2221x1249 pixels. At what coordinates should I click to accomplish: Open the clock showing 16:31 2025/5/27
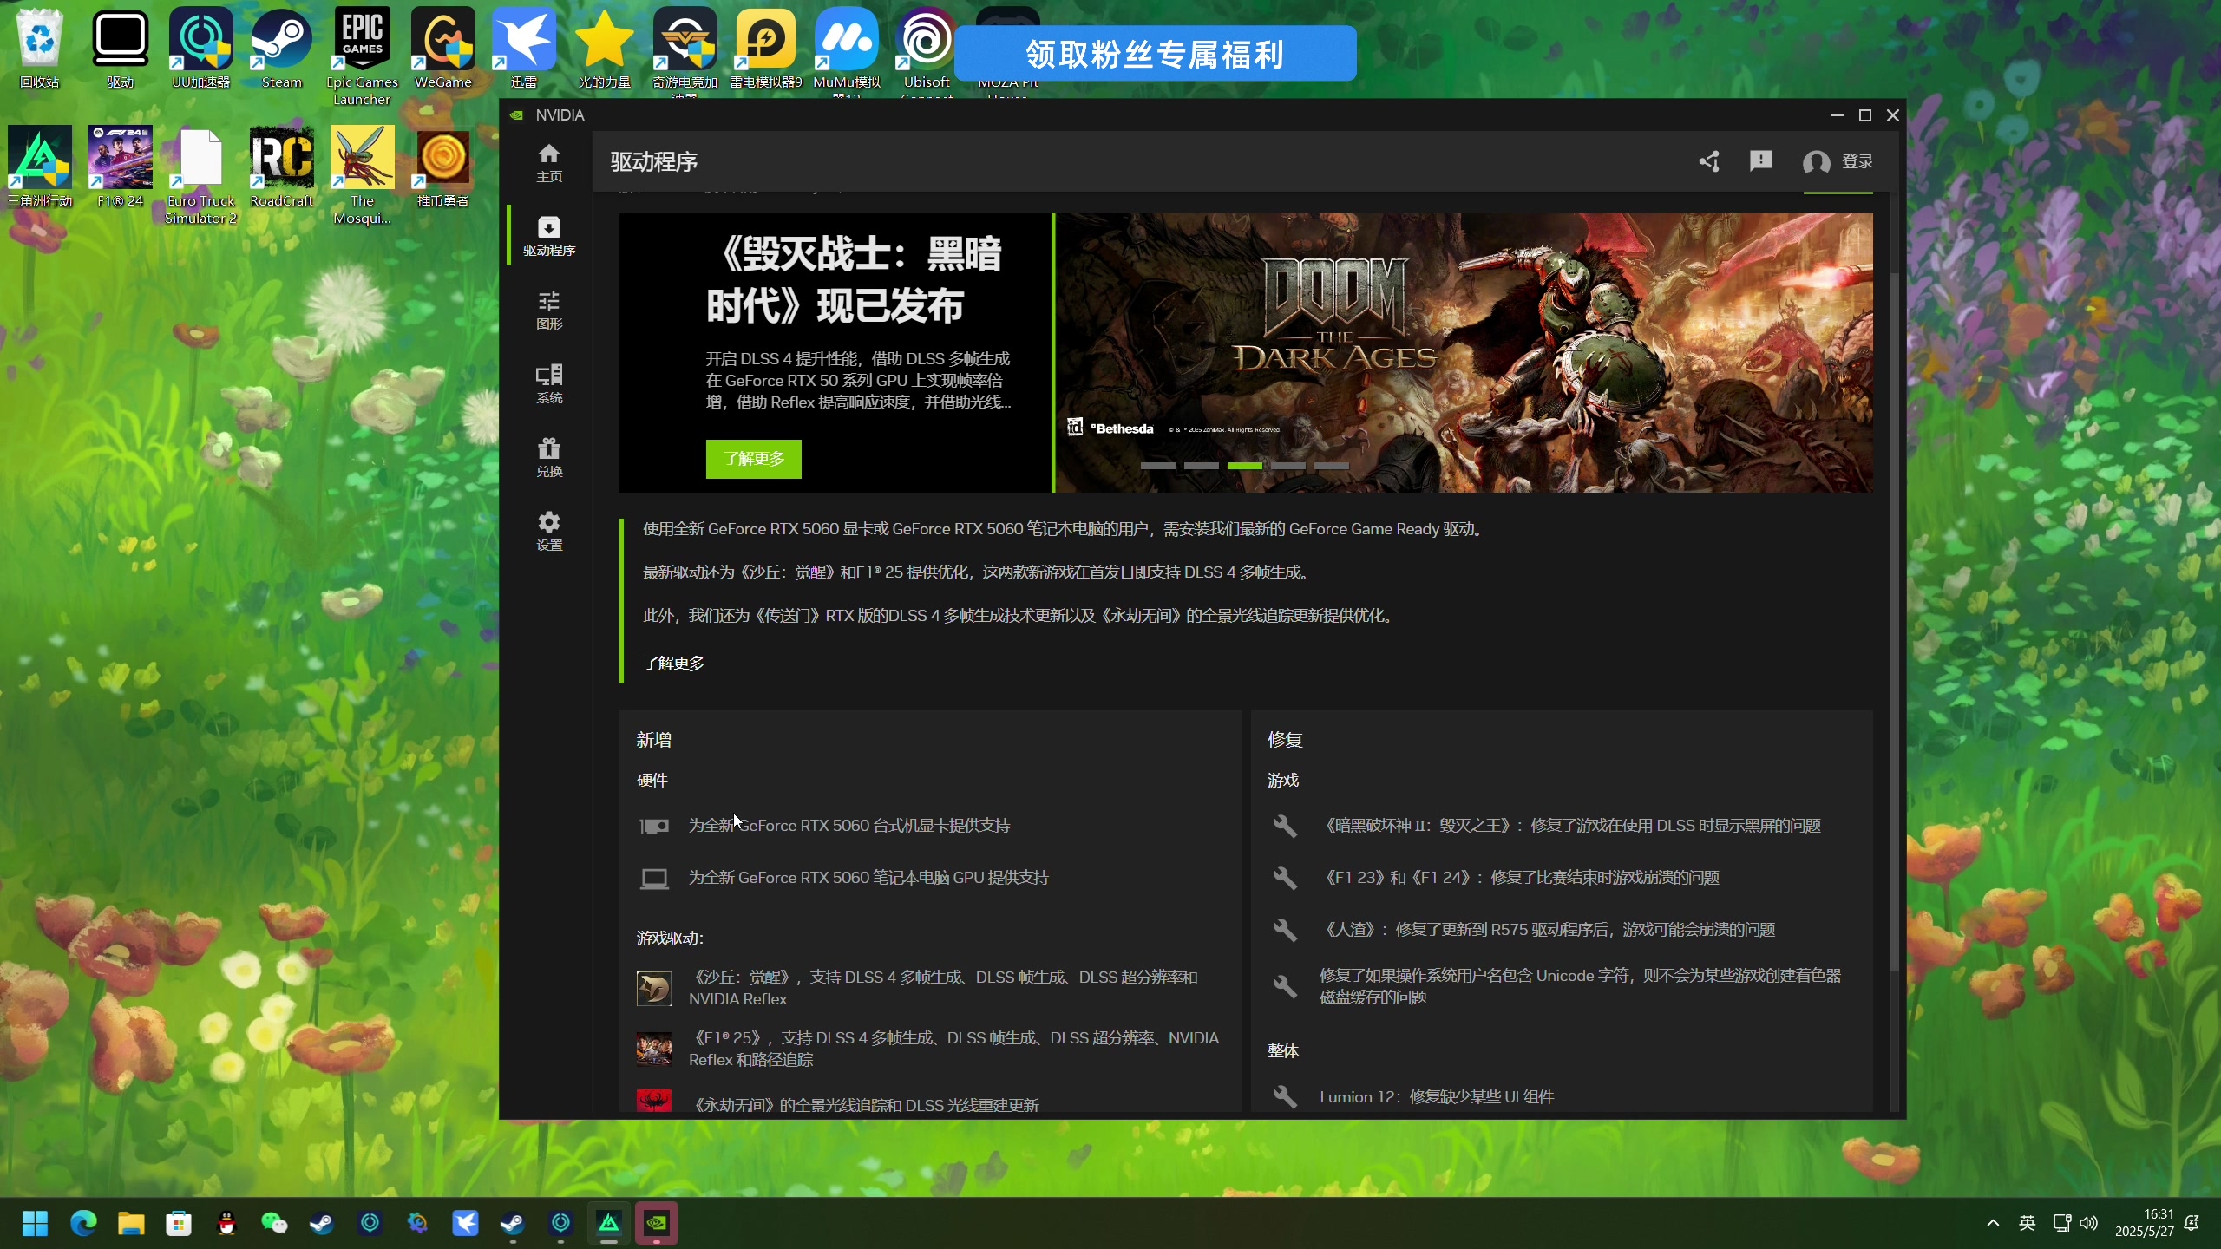[x=2145, y=1223]
